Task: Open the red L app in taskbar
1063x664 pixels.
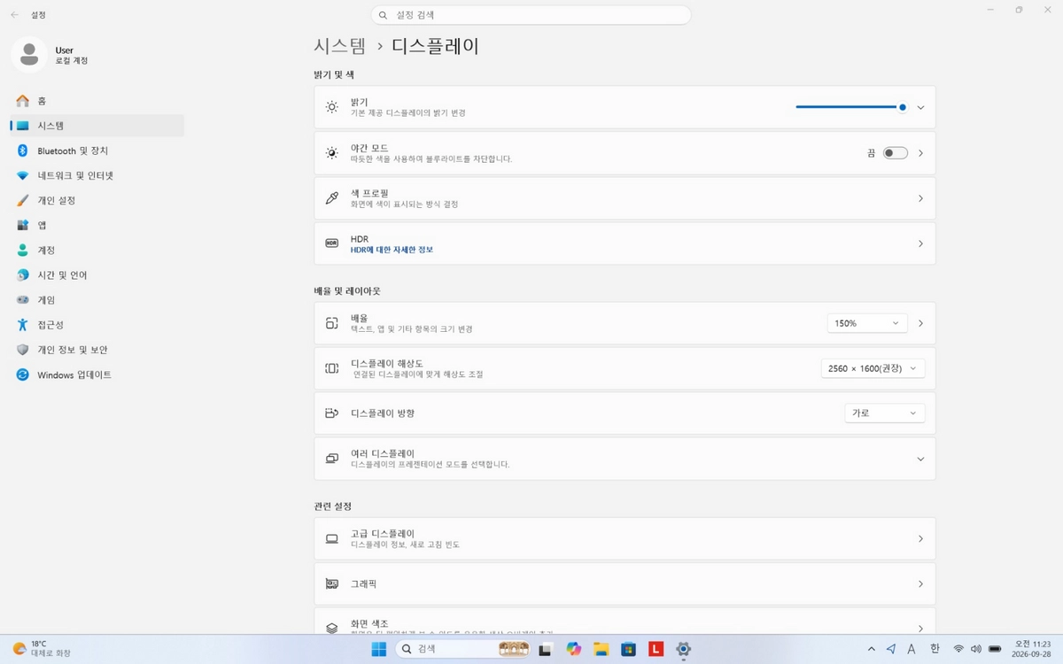Action: pyautogui.click(x=656, y=649)
